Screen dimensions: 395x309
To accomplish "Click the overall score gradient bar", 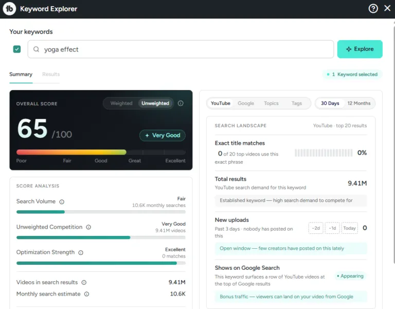I will (101, 152).
